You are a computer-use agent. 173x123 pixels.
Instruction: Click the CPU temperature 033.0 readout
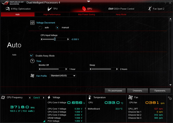114,103
